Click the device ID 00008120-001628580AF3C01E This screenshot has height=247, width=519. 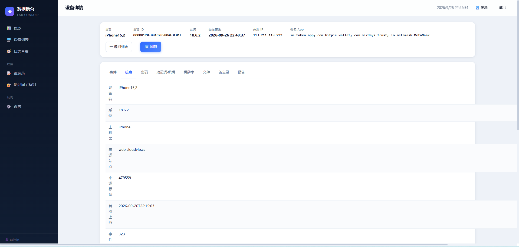coord(157,35)
